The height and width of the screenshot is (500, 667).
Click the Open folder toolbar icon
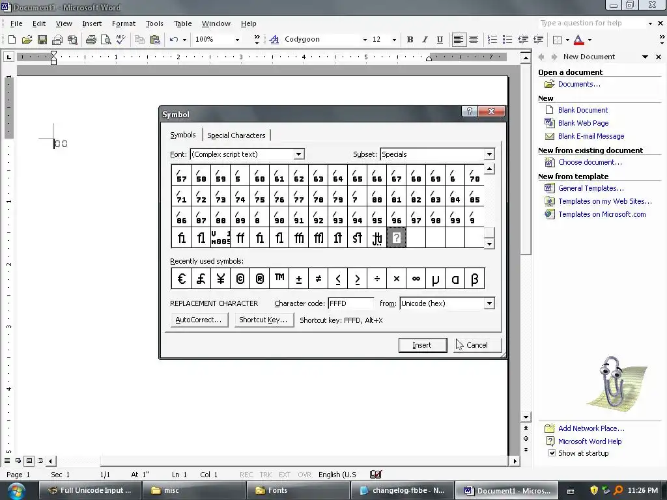[x=27, y=40]
